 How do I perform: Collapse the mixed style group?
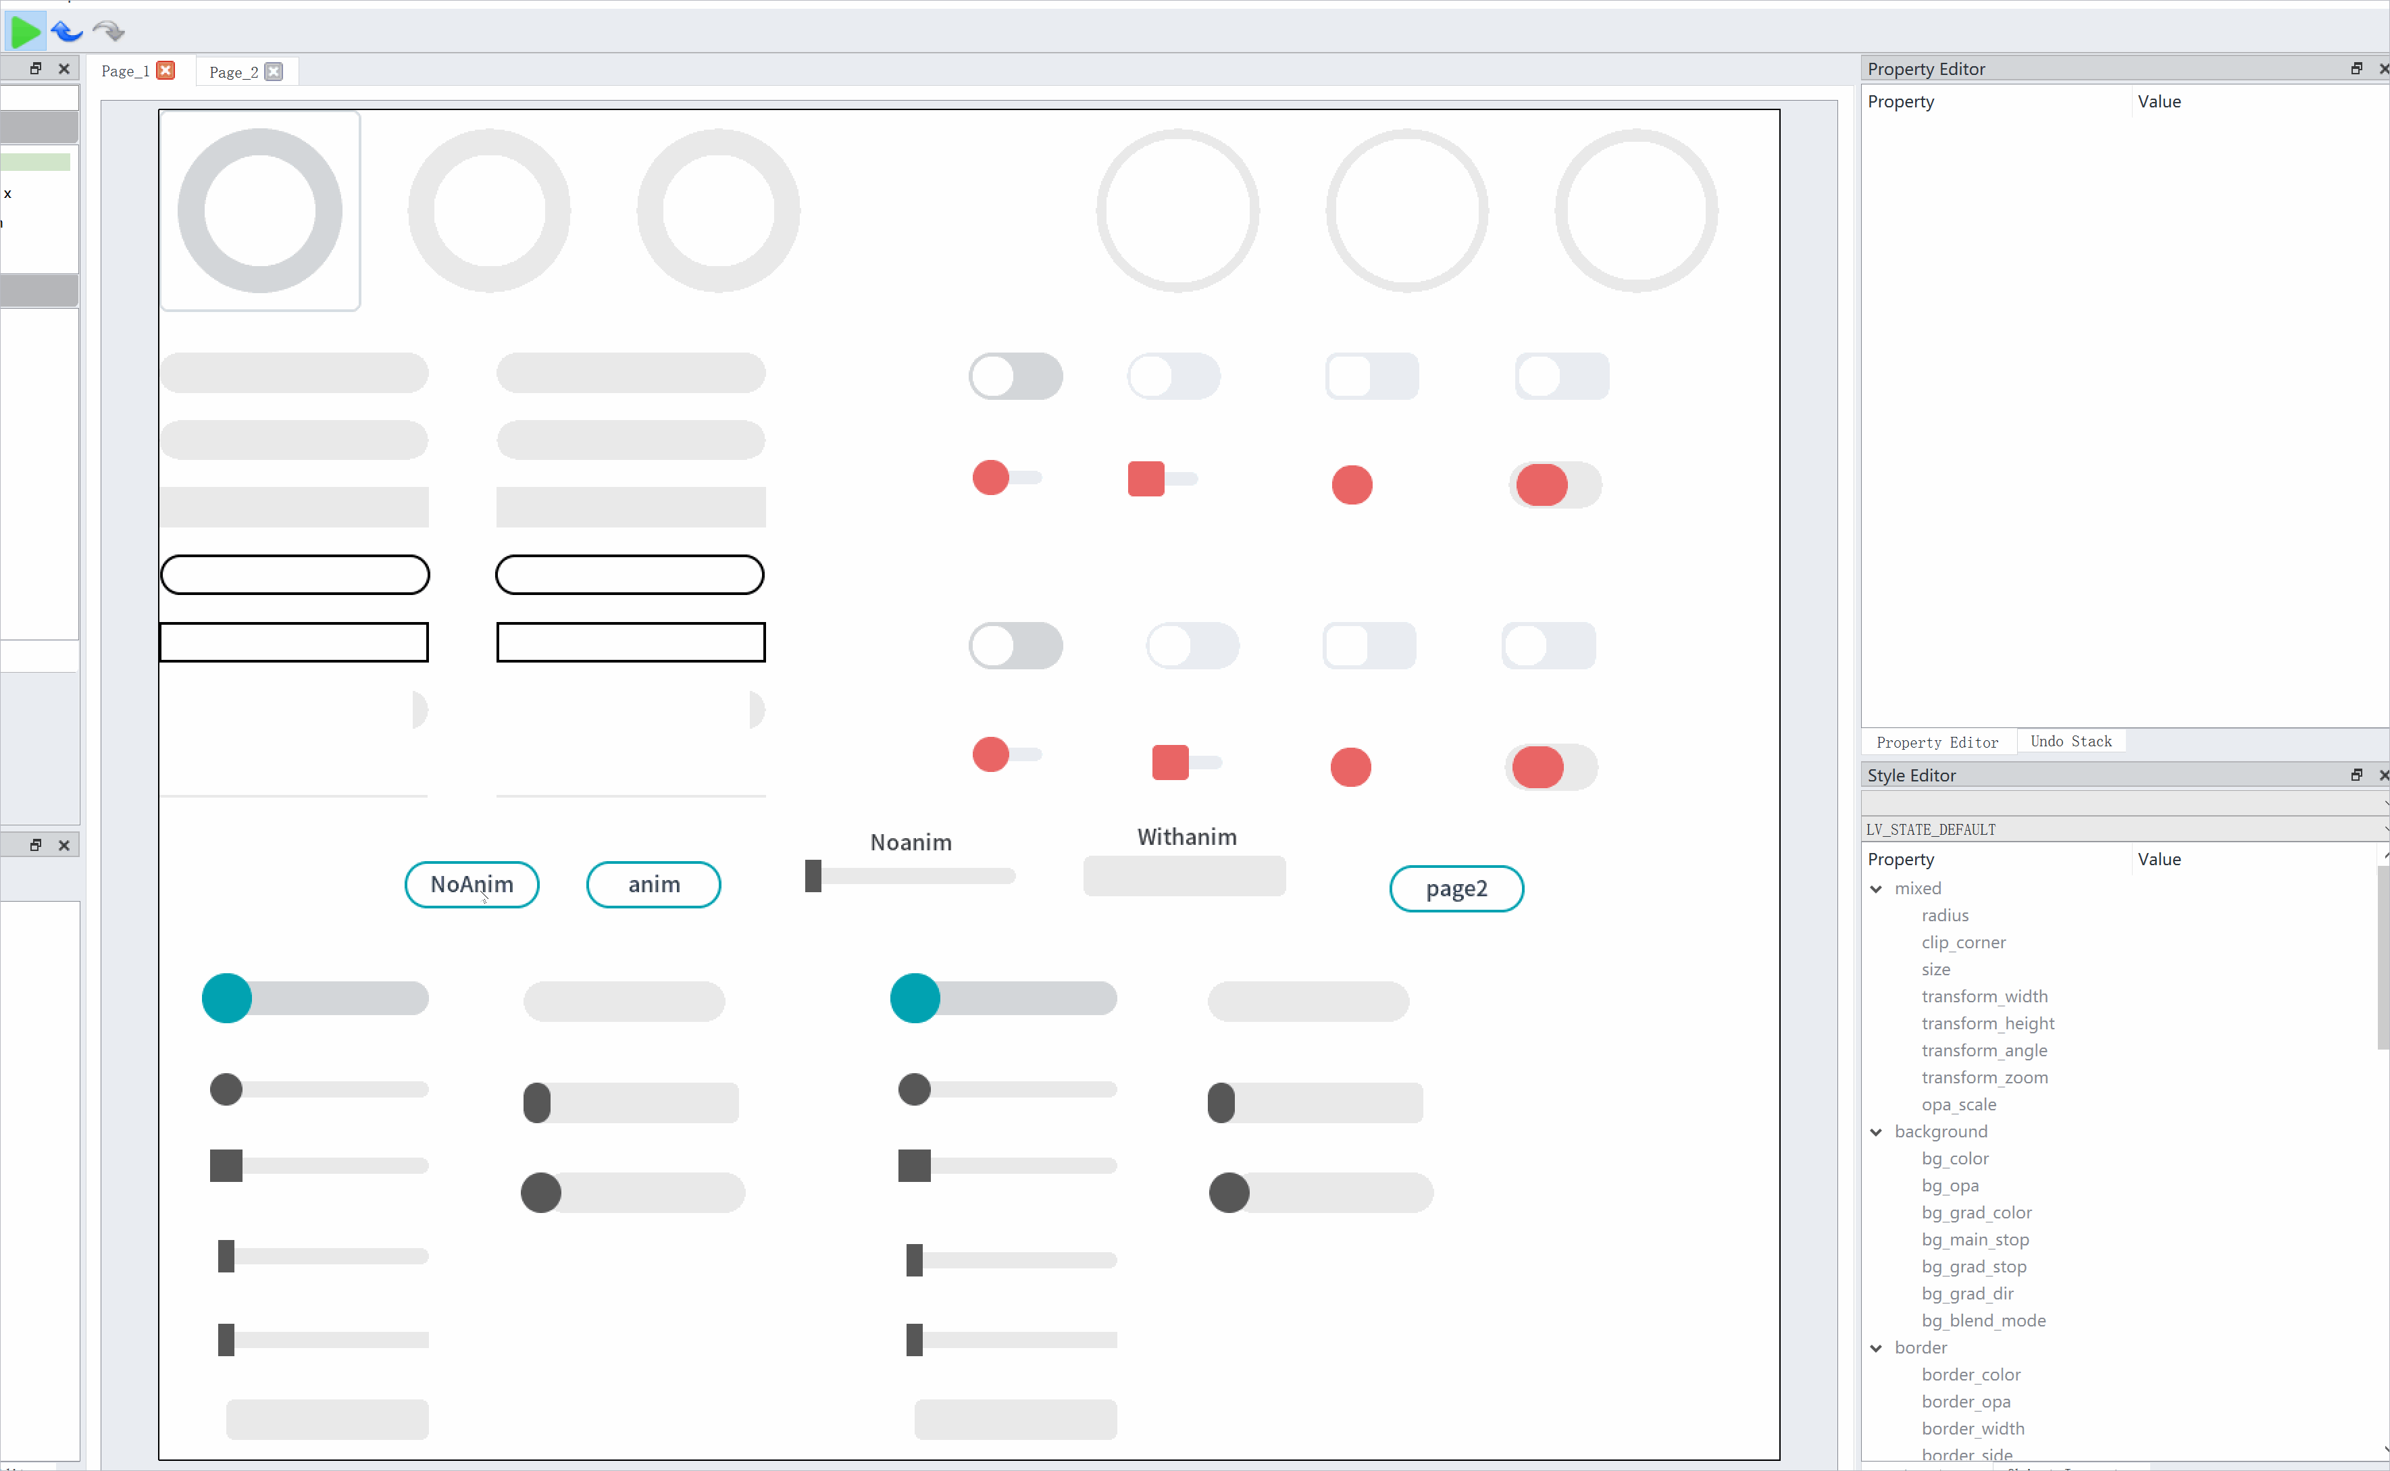1876,888
